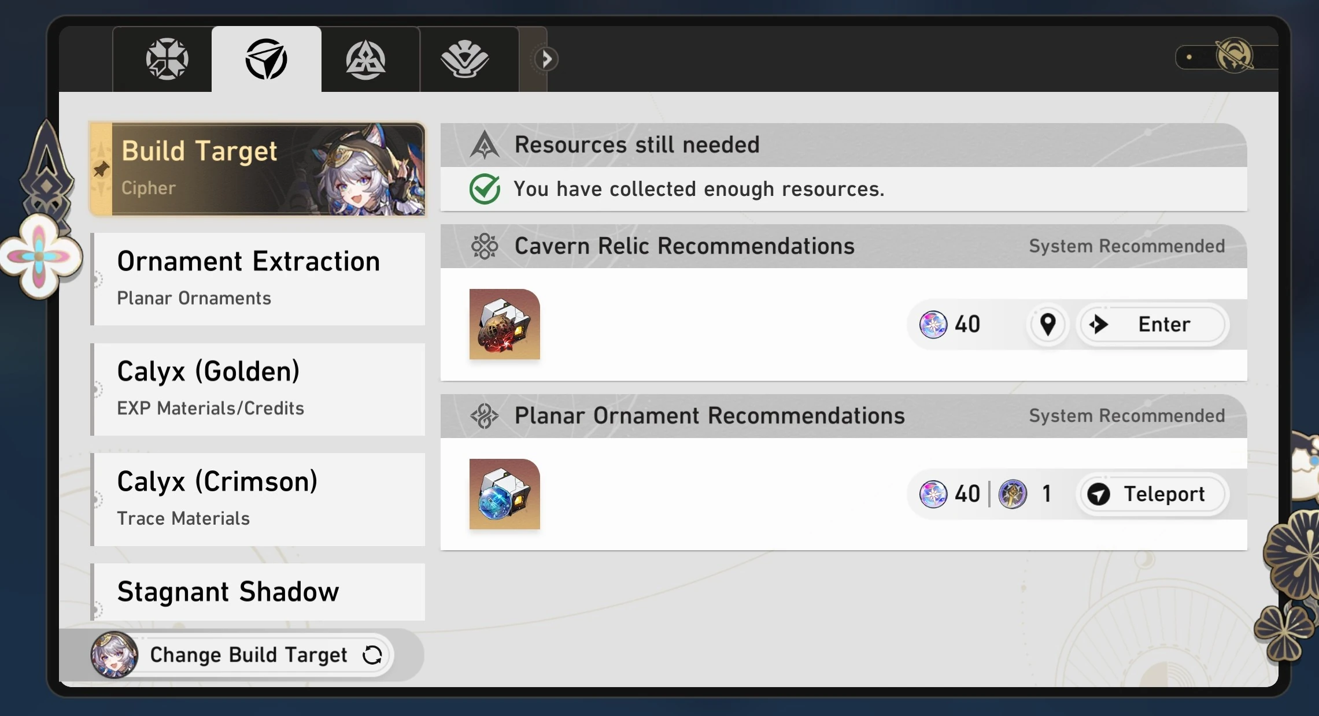1319x716 pixels.
Task: Click the Trailblaze Power icon beside Enter
Action: 933,324
